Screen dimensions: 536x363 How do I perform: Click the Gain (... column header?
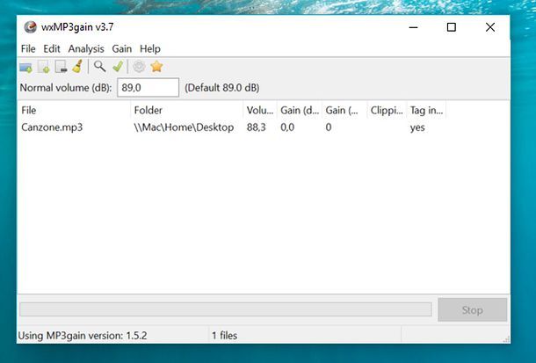[344, 110]
